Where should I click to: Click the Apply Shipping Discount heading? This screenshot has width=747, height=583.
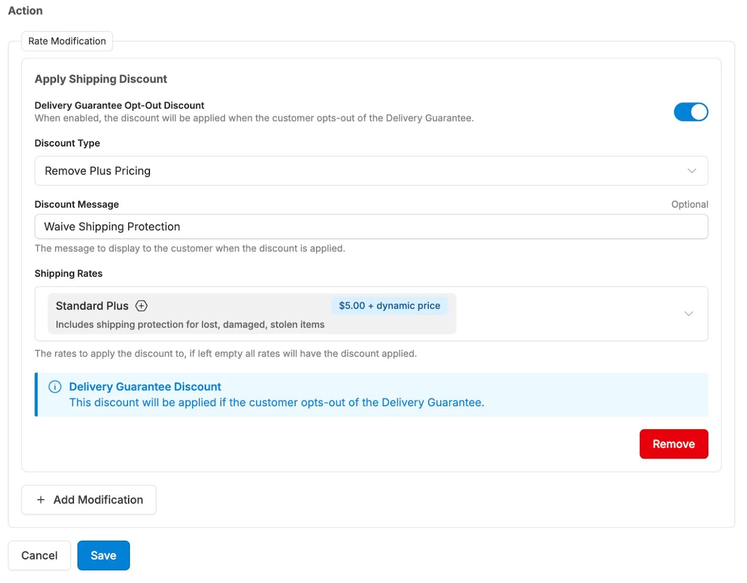101,79
